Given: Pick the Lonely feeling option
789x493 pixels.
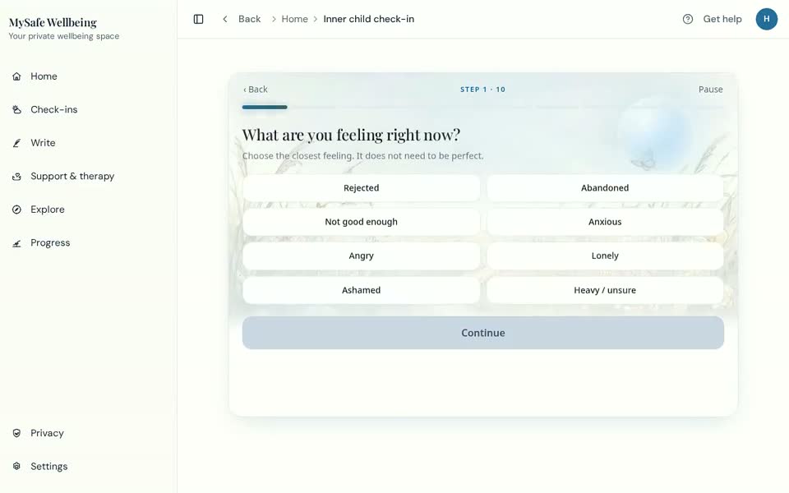Looking at the screenshot, I should (605, 256).
